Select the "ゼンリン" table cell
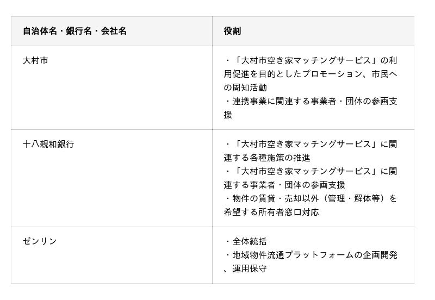The height and width of the screenshot is (300, 435). 40,241
